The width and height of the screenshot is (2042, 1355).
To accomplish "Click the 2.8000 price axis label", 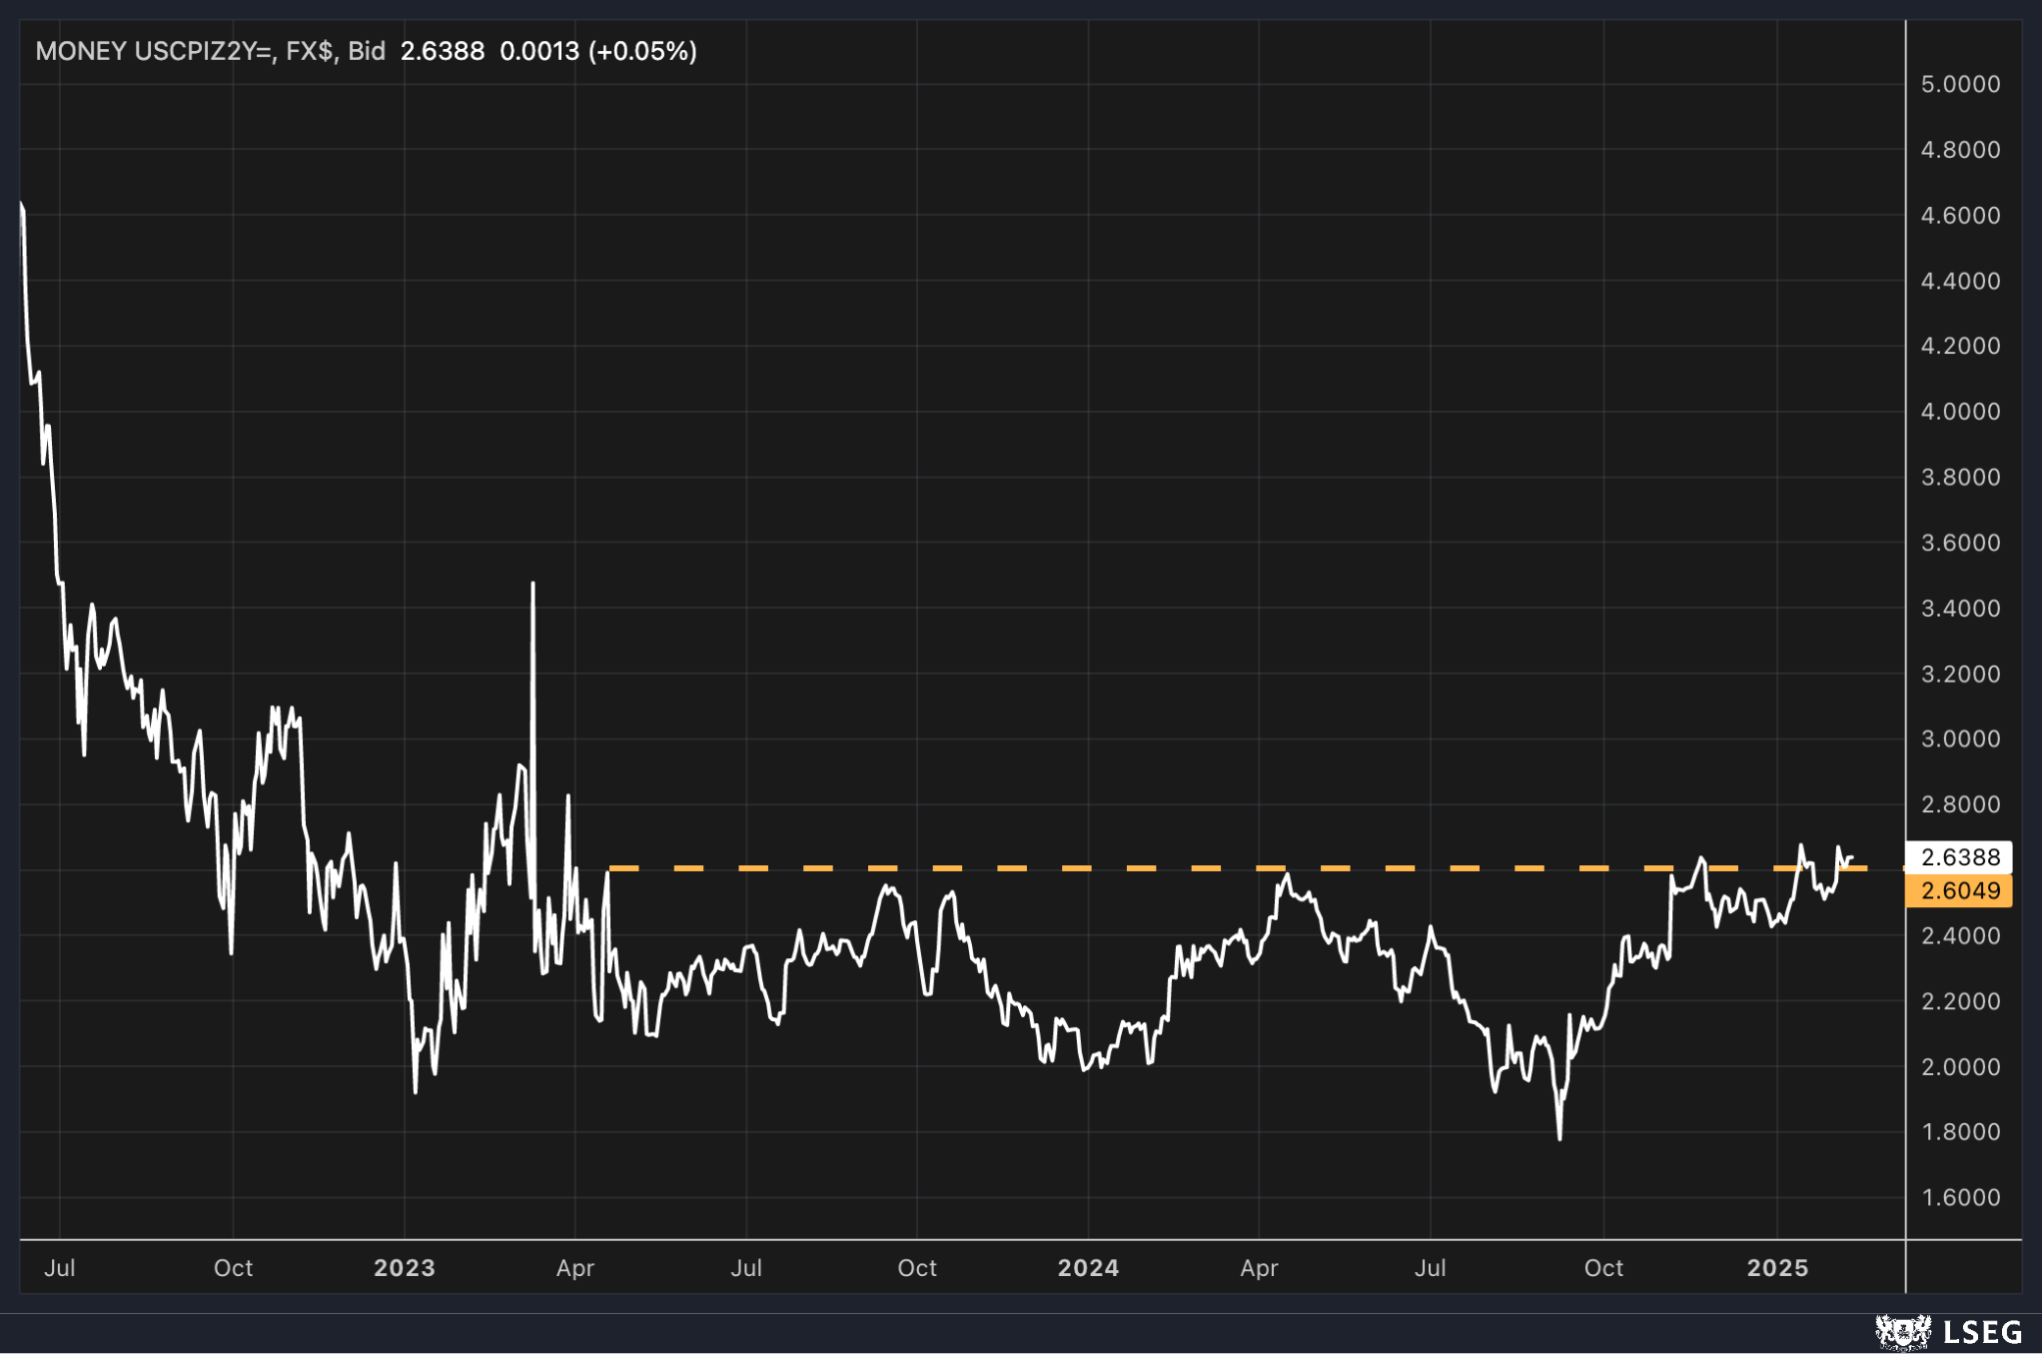I will tap(1960, 805).
